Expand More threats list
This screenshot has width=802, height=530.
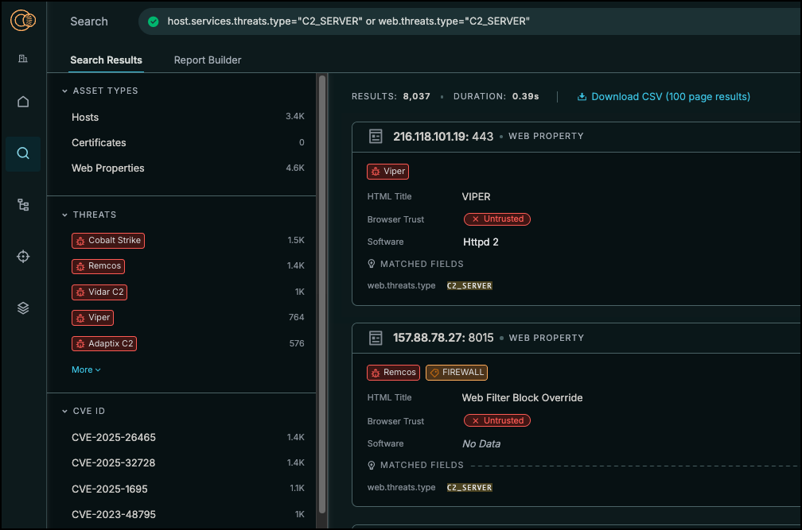click(86, 369)
